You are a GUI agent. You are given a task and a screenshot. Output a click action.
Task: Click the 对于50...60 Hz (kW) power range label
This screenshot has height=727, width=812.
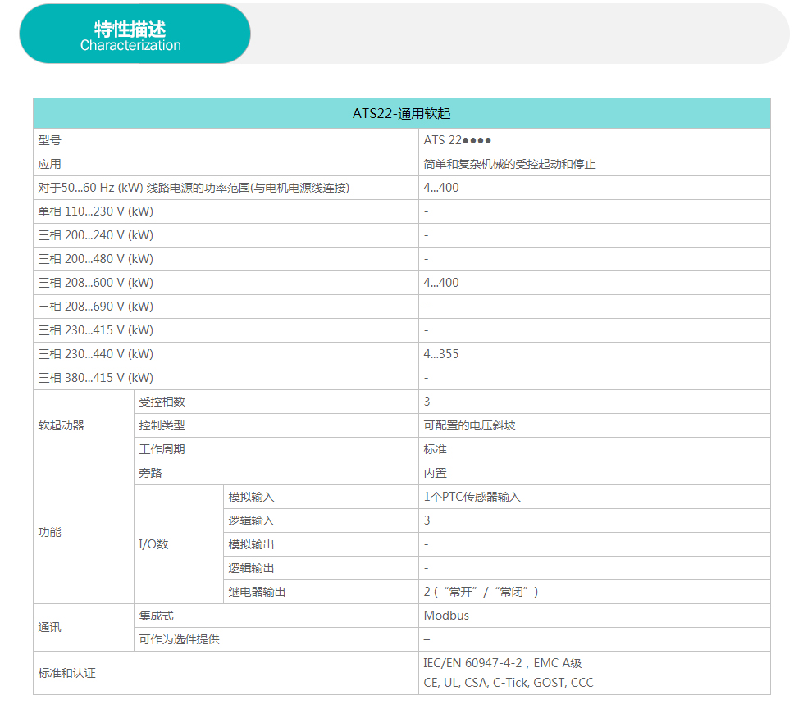pyautogui.click(x=194, y=188)
